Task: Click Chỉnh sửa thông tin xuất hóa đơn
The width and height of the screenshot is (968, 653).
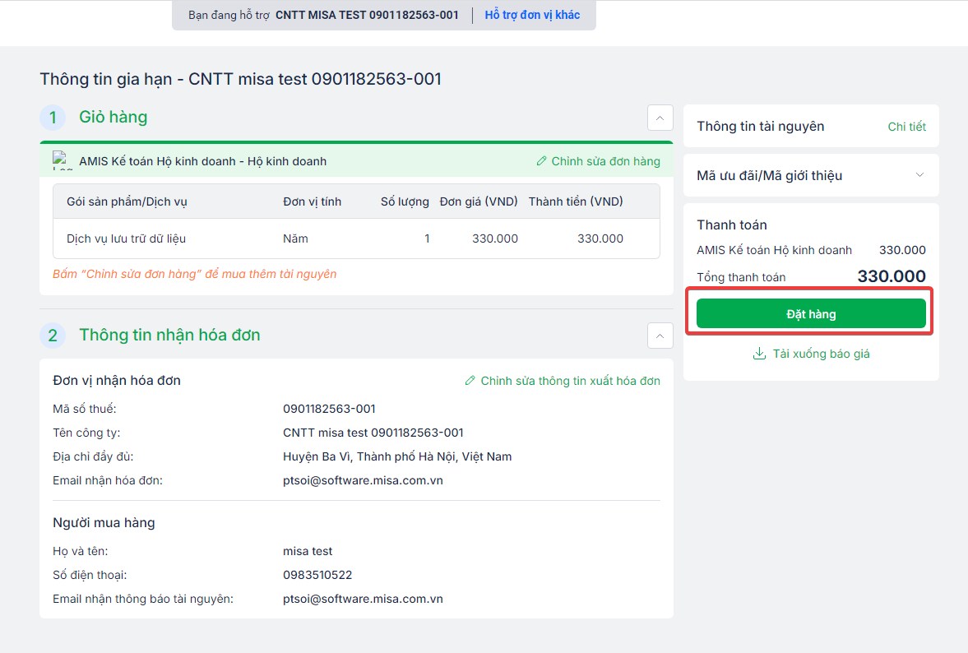Action: 571,381
